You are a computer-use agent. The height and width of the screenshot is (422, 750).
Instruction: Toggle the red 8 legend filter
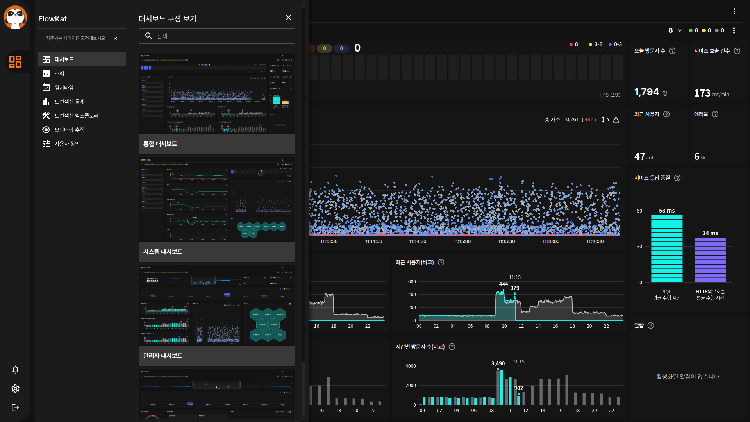click(x=573, y=44)
